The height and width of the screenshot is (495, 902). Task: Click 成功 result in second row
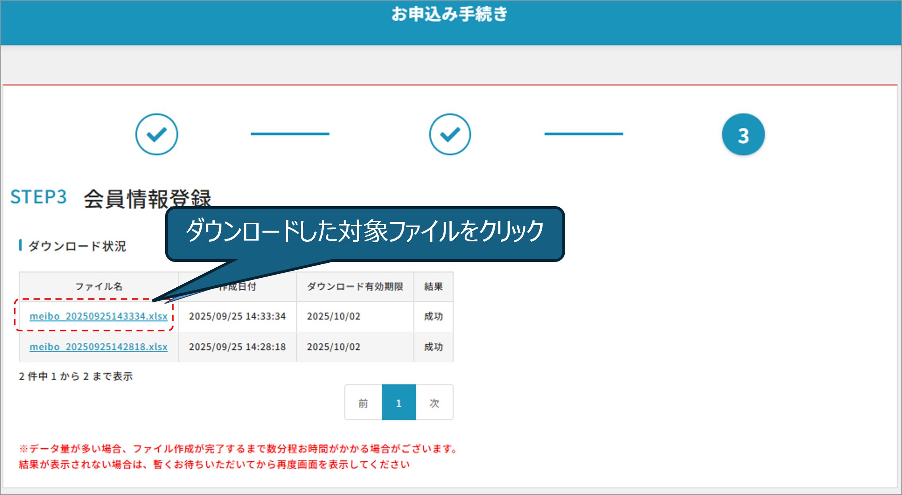tap(433, 347)
